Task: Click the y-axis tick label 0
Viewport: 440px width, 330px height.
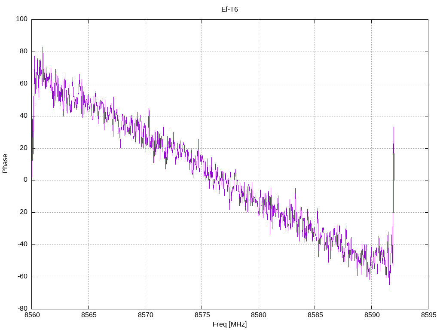Action: [x=26, y=180]
